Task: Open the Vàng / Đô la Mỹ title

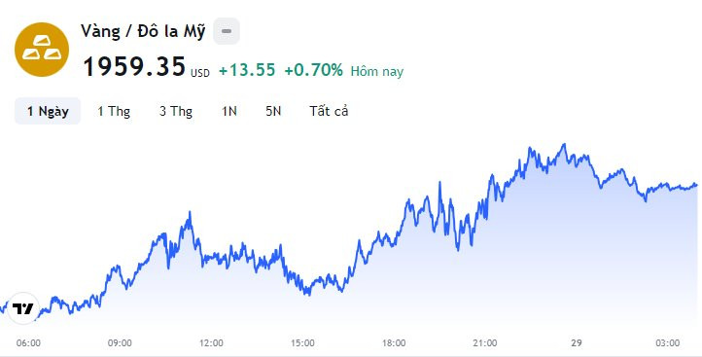Action: pyautogui.click(x=143, y=31)
